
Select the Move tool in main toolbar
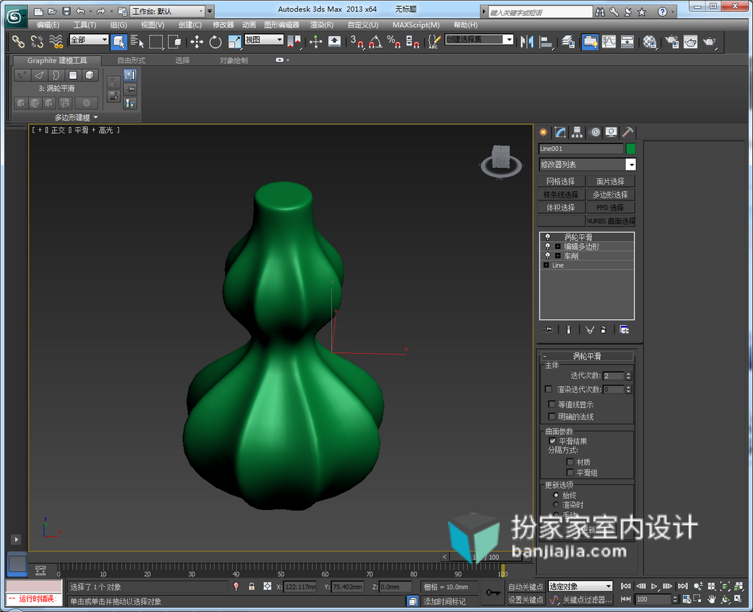(197, 42)
